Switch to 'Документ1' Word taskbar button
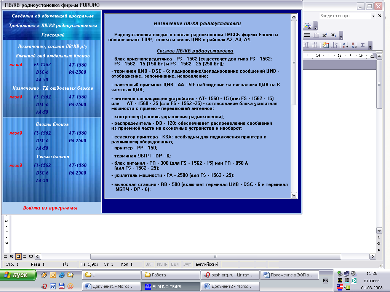 tap(112, 286)
